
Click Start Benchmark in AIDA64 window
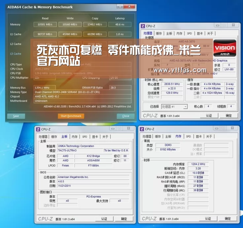click(71, 116)
